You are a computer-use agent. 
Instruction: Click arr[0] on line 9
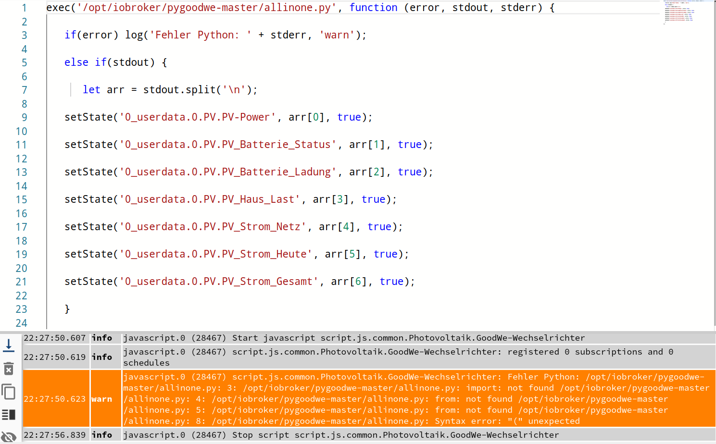click(x=306, y=117)
